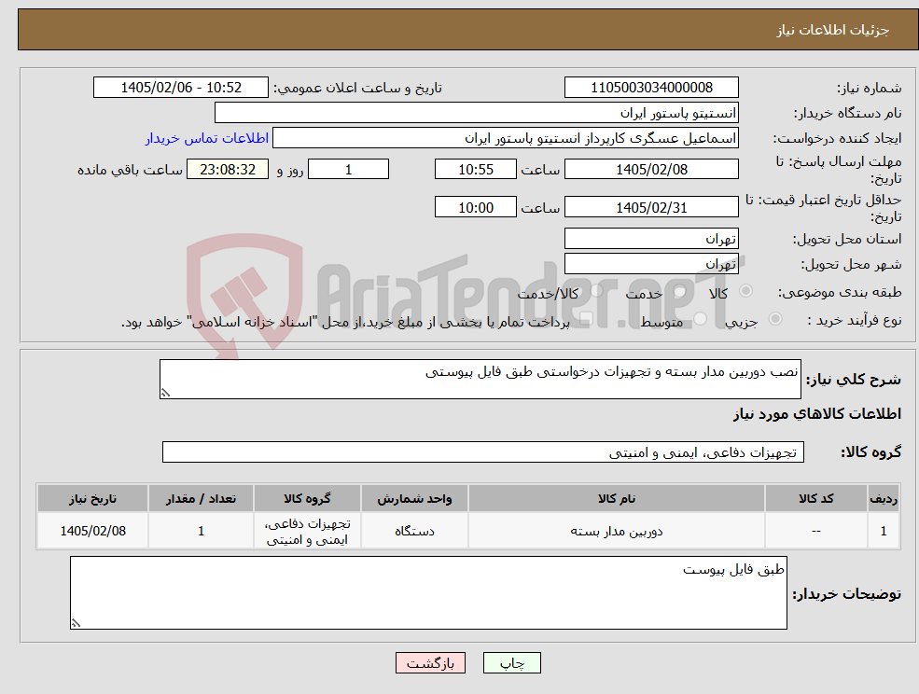Click the buyer name انستیتو پاستور ایران field
The image size is (919, 694).
(x=477, y=113)
